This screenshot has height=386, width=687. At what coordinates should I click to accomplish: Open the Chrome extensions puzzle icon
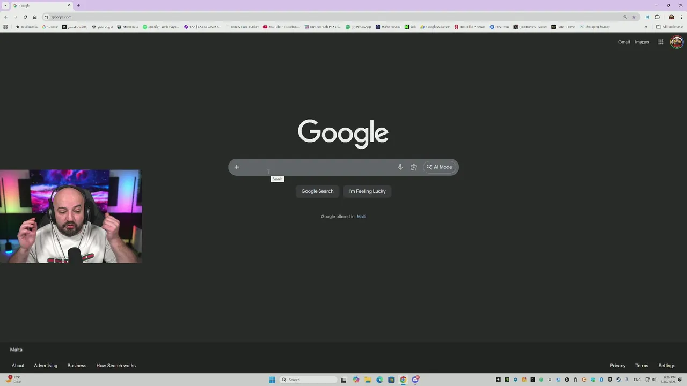657,17
